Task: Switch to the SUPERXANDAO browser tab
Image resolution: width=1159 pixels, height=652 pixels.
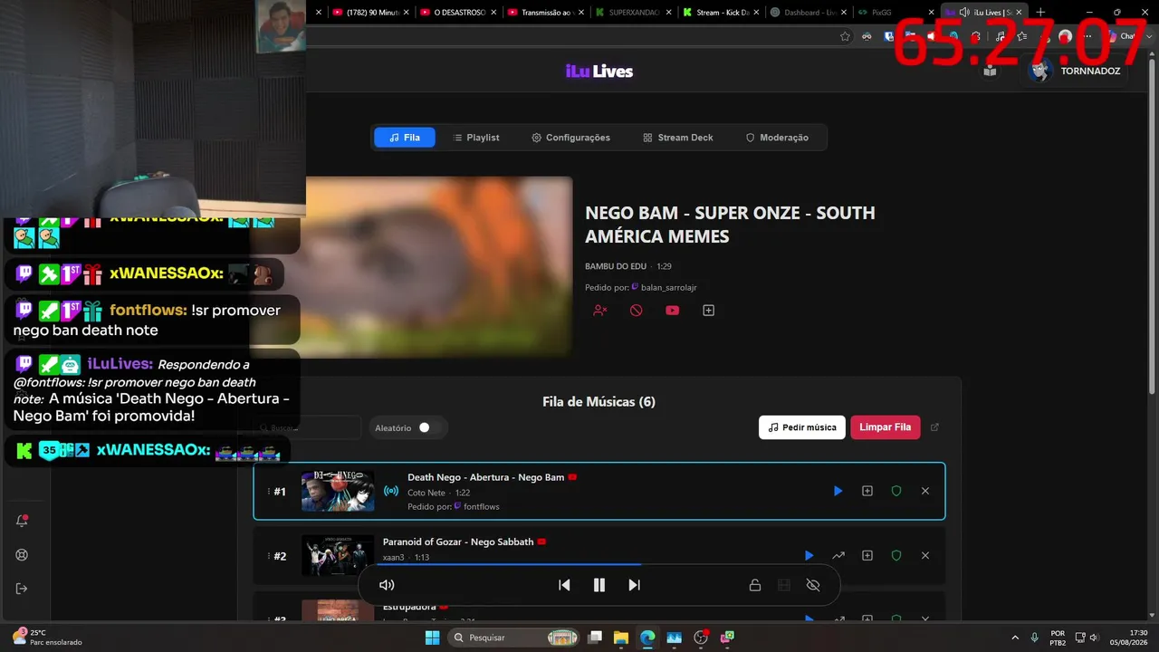Action: [632, 13]
